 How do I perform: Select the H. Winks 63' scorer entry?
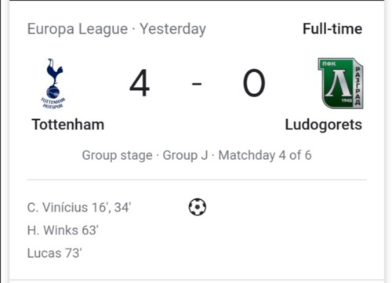coord(63,230)
